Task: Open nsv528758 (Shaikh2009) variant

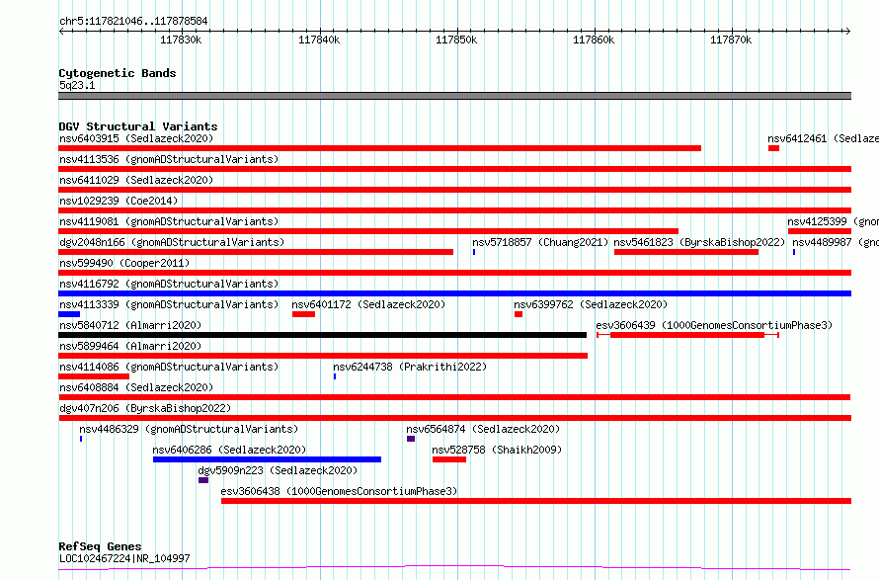Action: tap(497, 450)
